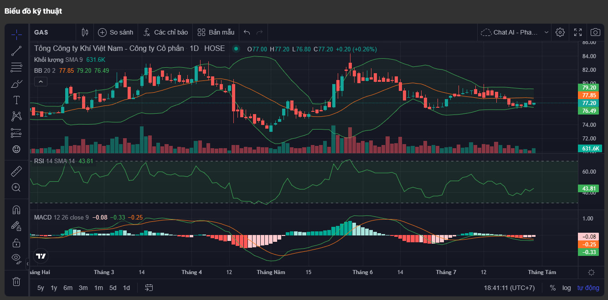Click the trash remove drawings icon
The width and height of the screenshot is (608, 300).
coord(16,281)
